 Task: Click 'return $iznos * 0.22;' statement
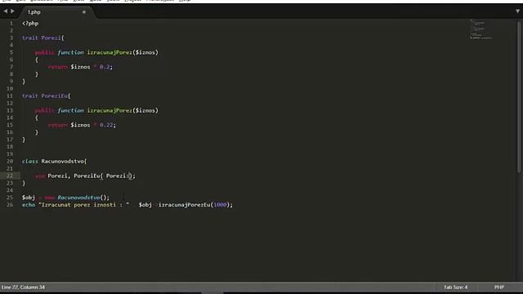[82, 125]
